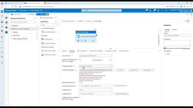
Task: Enable Windows authentication checkbox
Action: pos(80,59)
